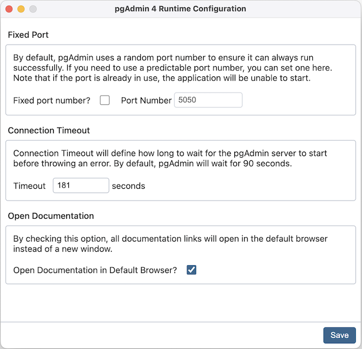
Task: Select the Connection Timeout section heading
Action: [x=49, y=130]
